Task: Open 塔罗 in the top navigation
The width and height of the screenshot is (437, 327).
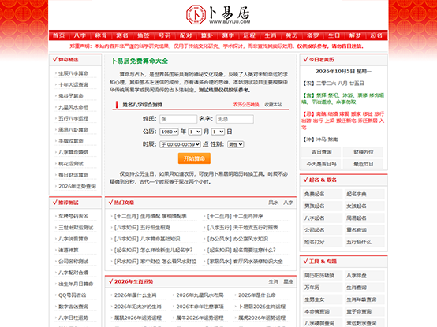Action: [313, 35]
